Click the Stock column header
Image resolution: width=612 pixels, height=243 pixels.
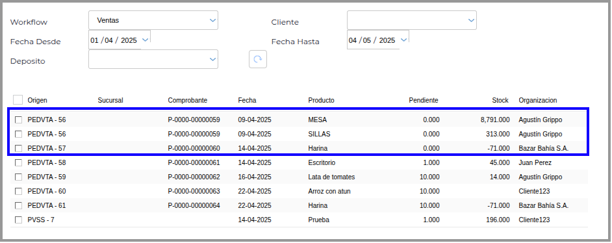click(500, 100)
